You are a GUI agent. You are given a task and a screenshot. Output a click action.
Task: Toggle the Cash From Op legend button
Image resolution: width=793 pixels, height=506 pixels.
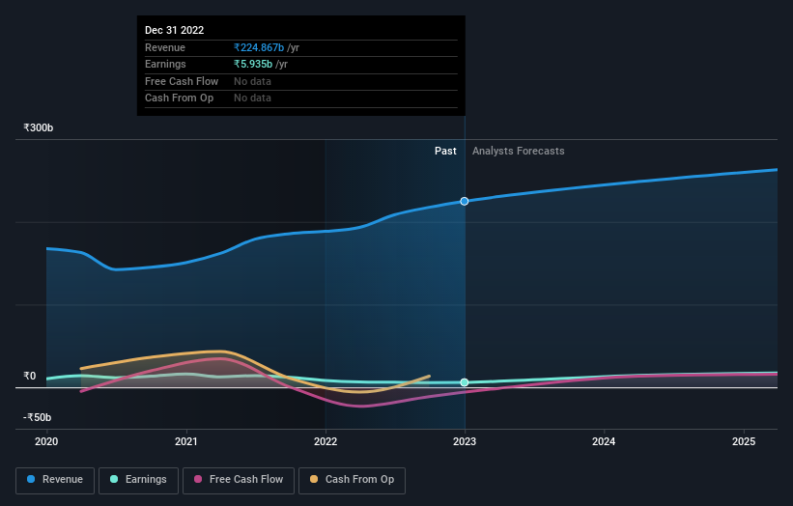pyautogui.click(x=352, y=480)
